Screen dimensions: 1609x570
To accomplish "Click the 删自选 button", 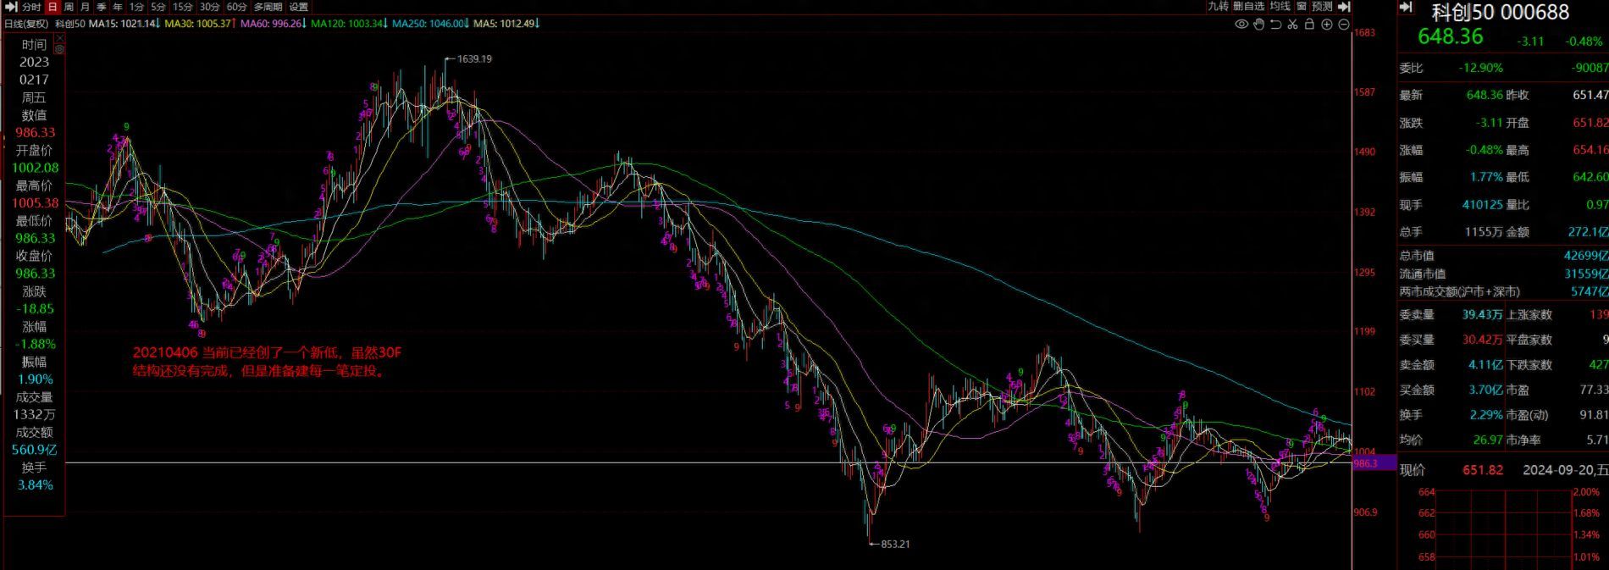I will point(1248,7).
